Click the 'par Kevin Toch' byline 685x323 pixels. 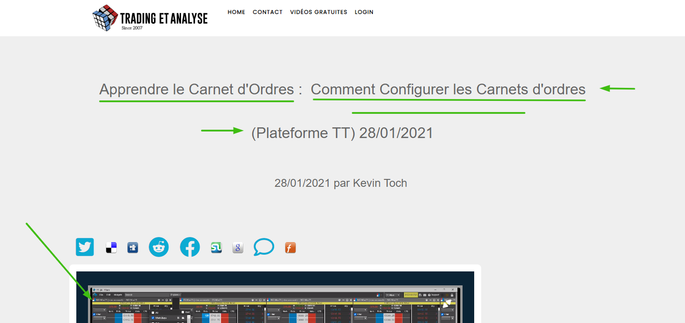tap(370, 183)
